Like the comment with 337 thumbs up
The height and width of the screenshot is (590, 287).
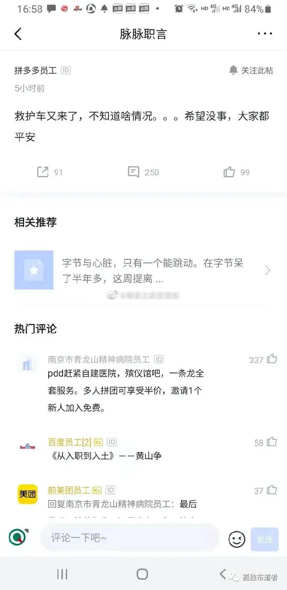tap(272, 359)
